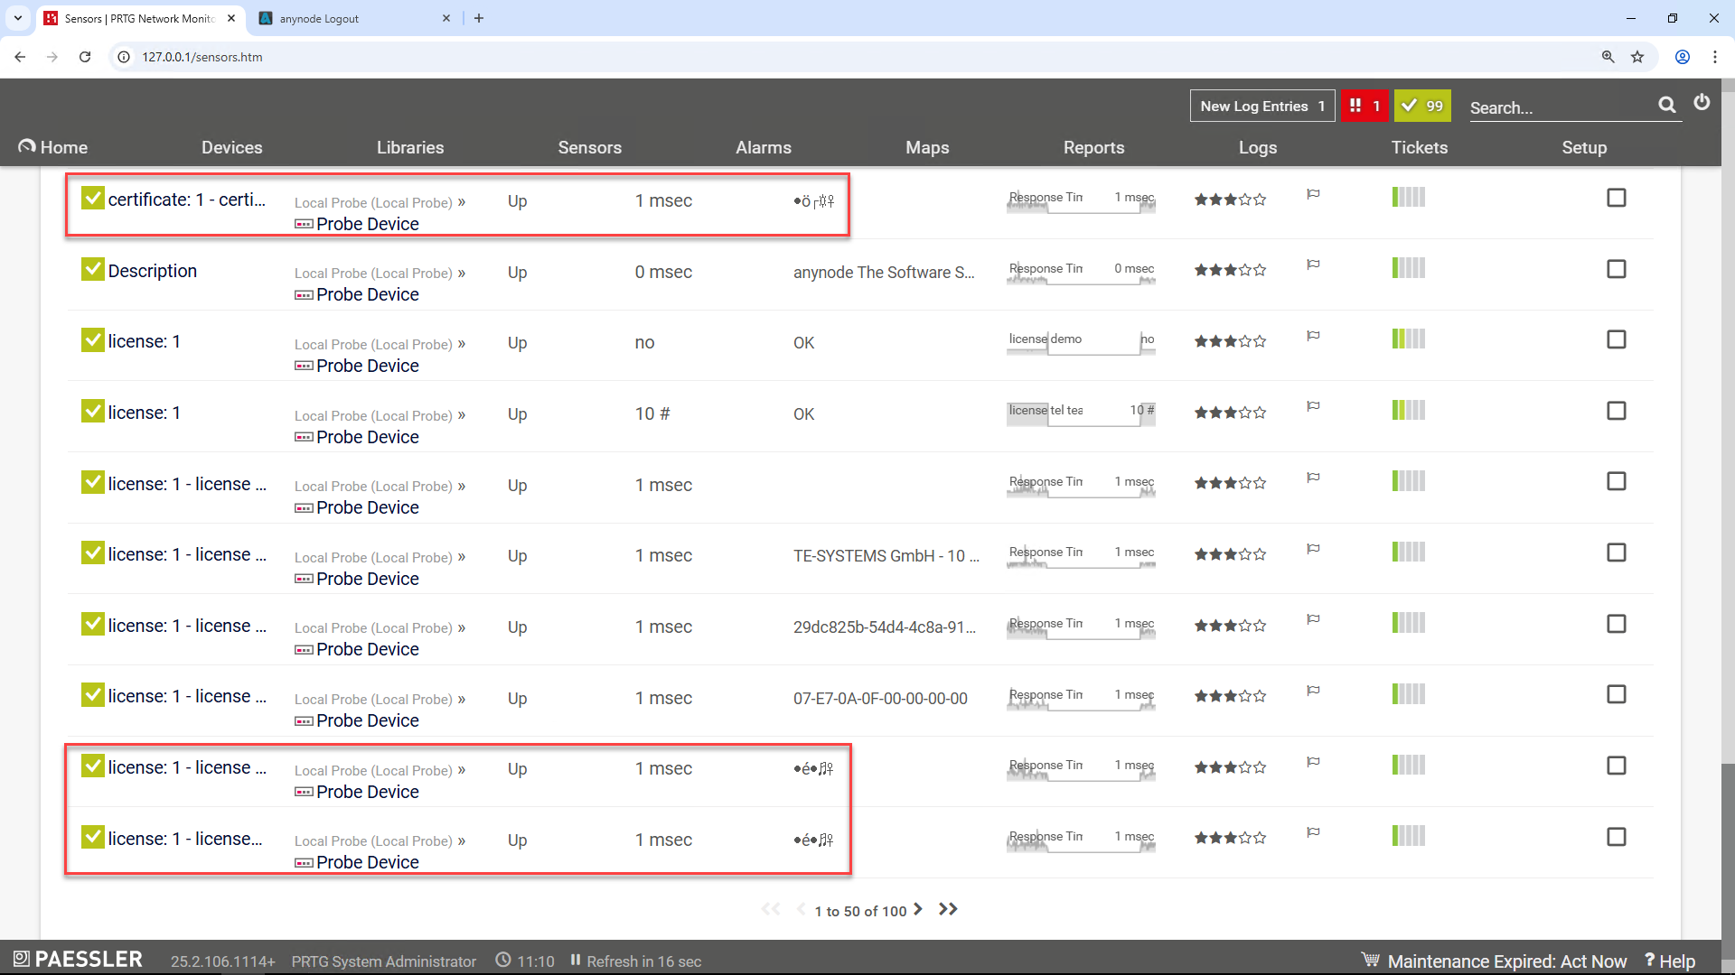Click the green 99 Up sensors badge
The height and width of the screenshot is (975, 1735).
tap(1421, 106)
